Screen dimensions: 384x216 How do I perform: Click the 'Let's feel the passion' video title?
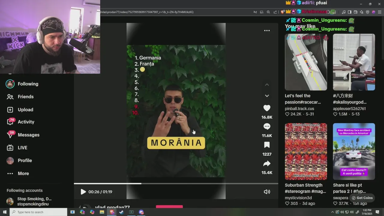click(x=303, y=99)
